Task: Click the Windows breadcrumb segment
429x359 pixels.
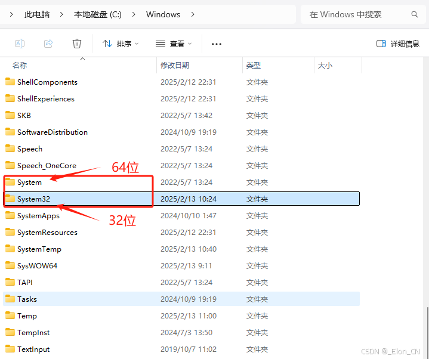Action: tap(163, 14)
